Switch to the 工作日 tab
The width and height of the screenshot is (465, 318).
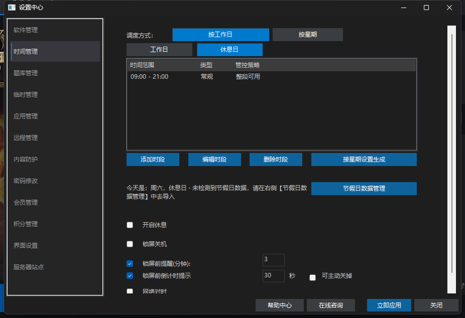[159, 50]
